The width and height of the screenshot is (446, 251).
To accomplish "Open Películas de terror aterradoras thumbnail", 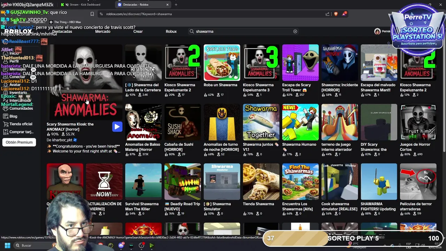I will 418,182.
